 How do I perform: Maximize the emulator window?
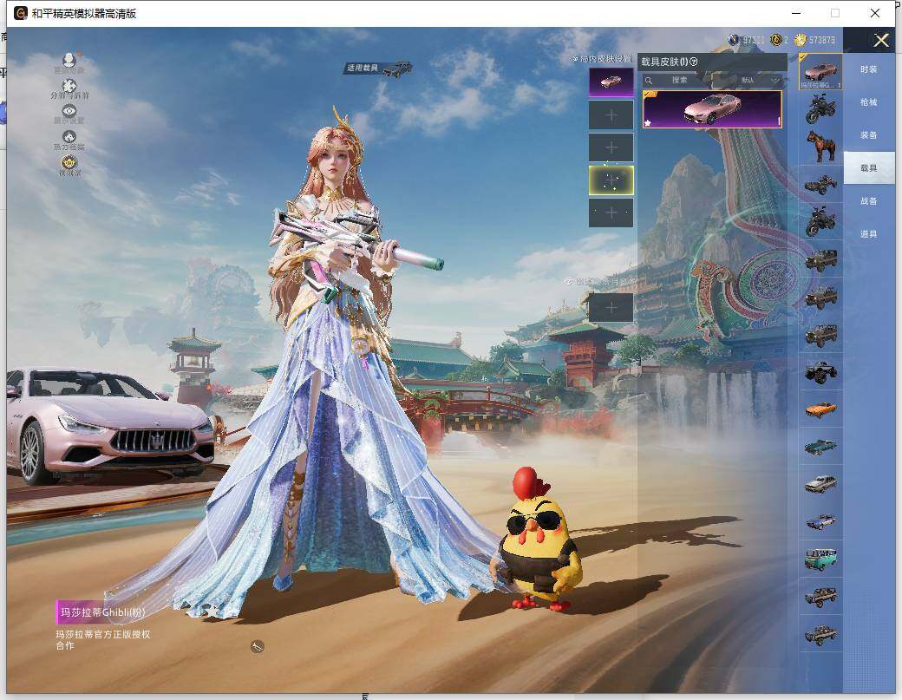(x=835, y=13)
